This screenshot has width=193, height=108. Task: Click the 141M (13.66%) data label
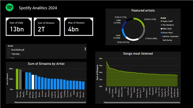point(117,37)
